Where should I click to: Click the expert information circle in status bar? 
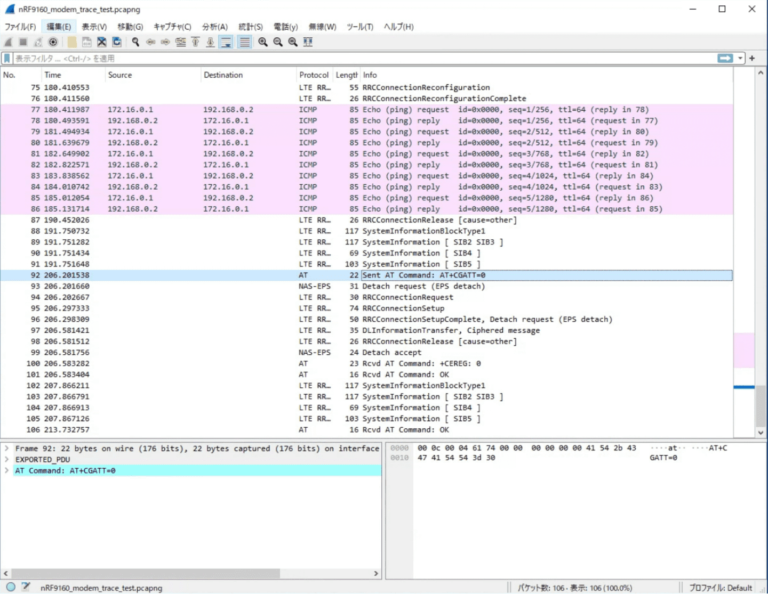point(11,587)
